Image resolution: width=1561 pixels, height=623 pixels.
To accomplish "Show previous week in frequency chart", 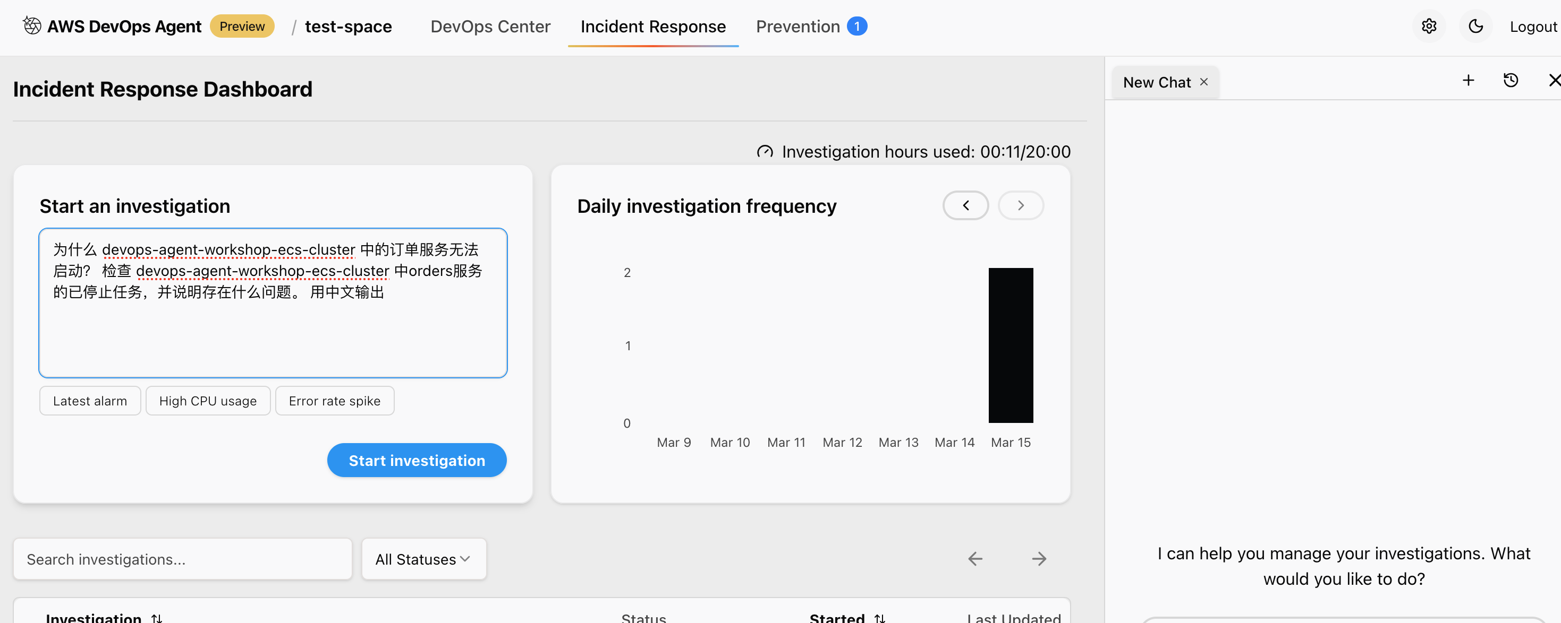I will pos(965,205).
